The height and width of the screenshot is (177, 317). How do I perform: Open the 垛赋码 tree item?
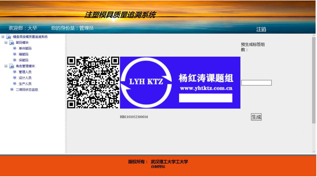[x=24, y=60]
